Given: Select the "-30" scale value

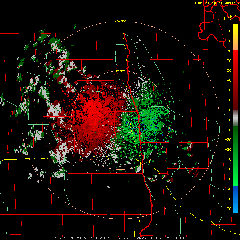Looking at the screenshot, I should point(228,150).
